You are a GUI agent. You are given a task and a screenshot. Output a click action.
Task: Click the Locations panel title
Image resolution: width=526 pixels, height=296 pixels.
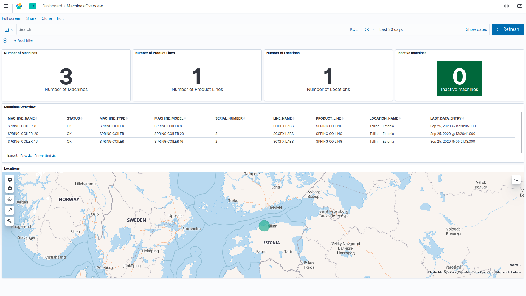click(12, 168)
